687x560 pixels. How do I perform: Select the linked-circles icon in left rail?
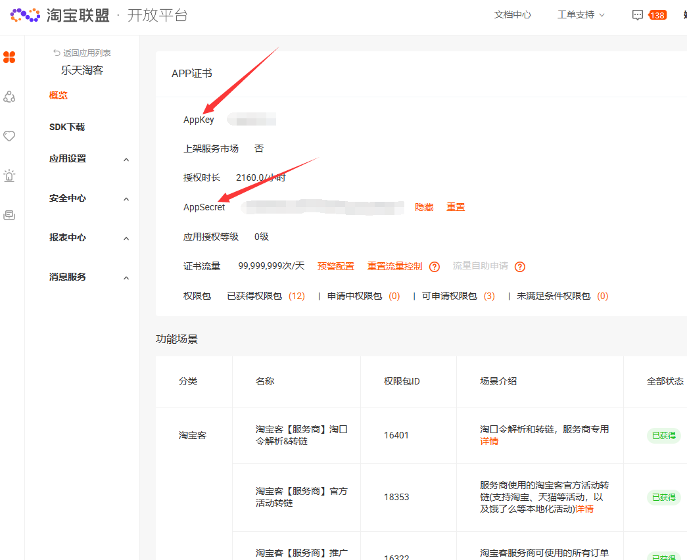coord(9,97)
